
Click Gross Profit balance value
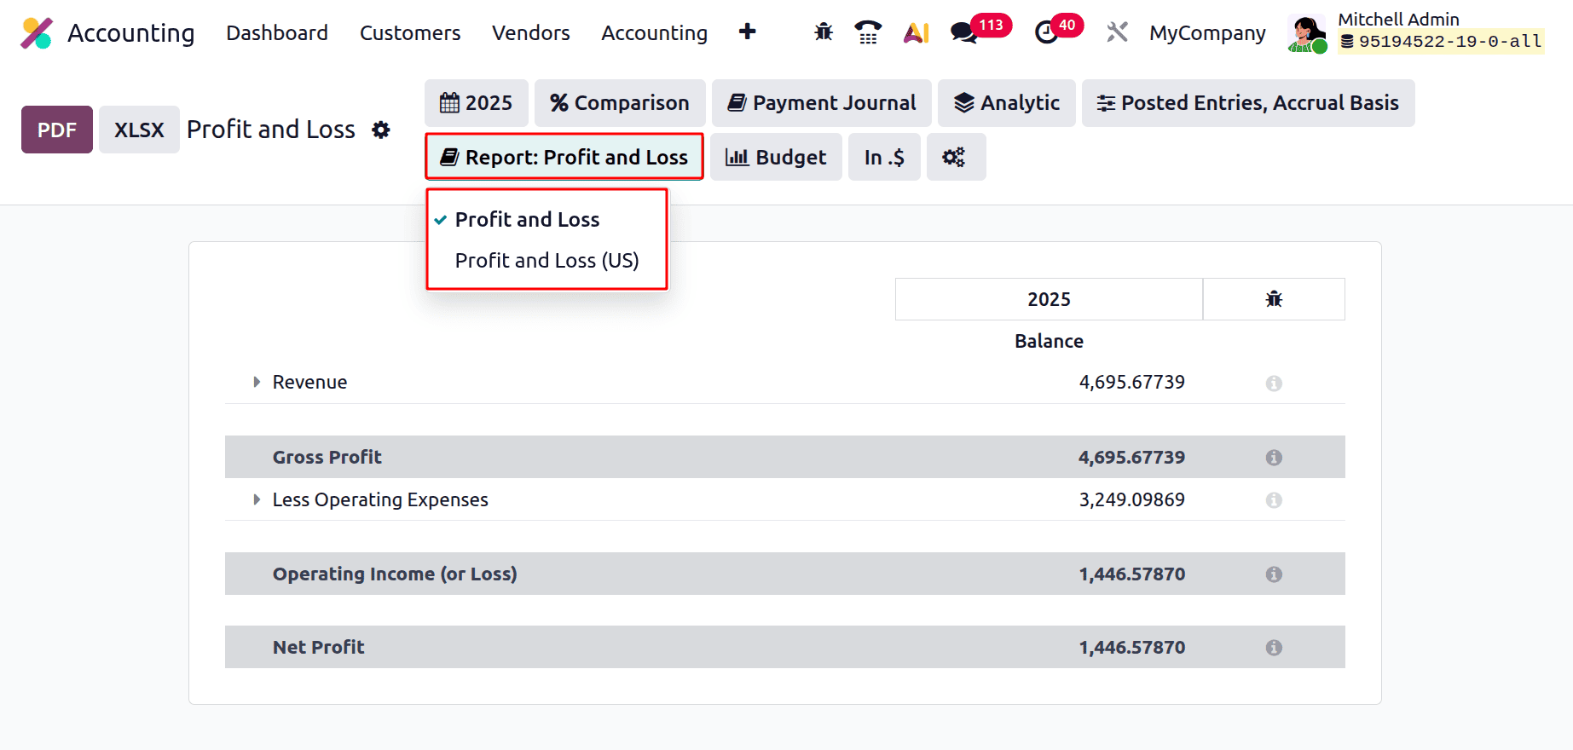(x=1132, y=457)
